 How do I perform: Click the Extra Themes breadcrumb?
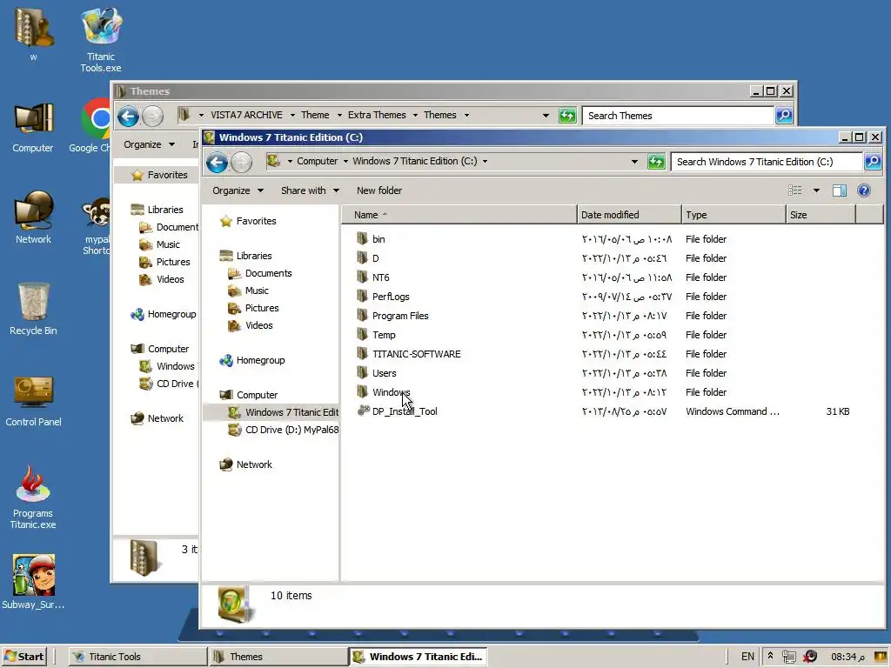377,115
